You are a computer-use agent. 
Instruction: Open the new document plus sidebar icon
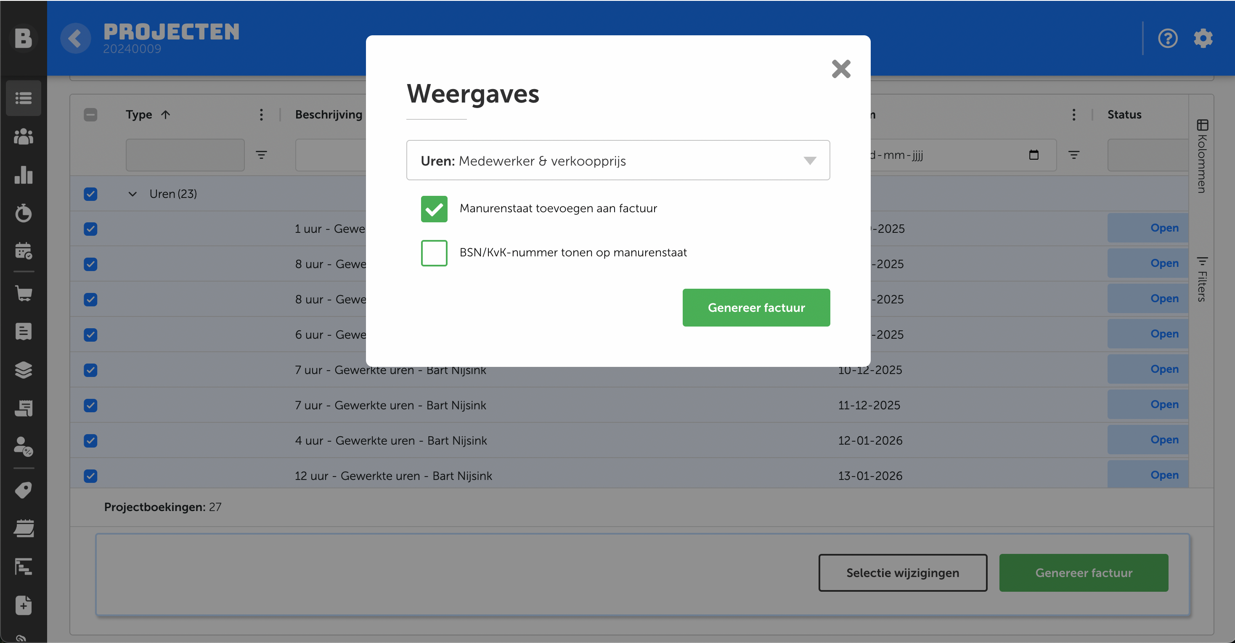pyautogui.click(x=24, y=605)
